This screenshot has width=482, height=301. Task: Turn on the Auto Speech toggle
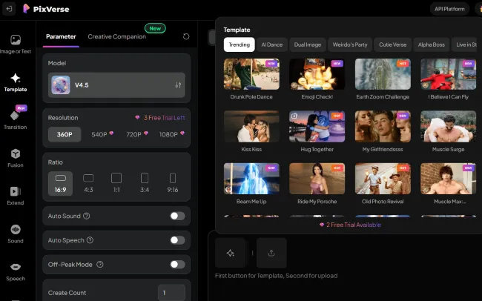point(177,240)
